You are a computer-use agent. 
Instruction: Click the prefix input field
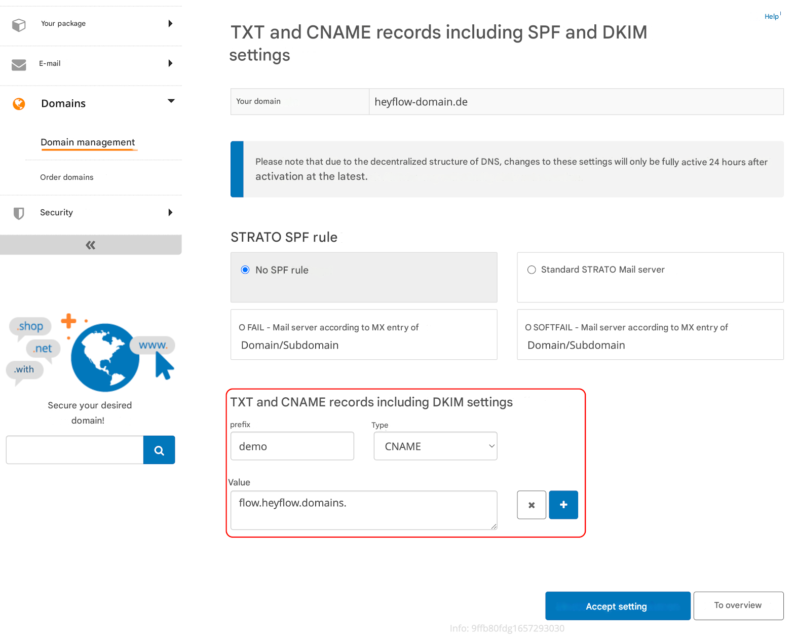click(x=292, y=446)
